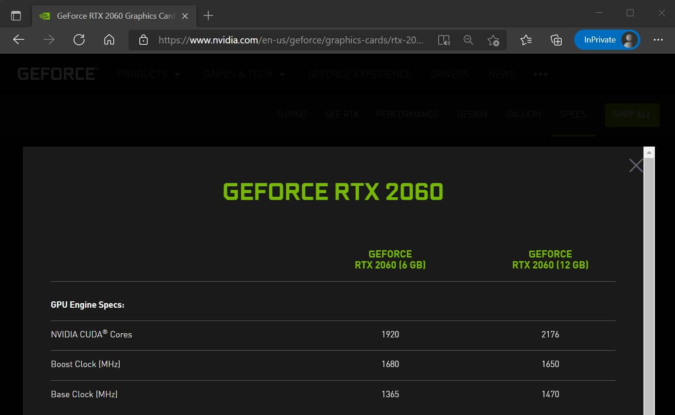
Task: Jump to the PERFORMANCE section
Action: tap(408, 114)
